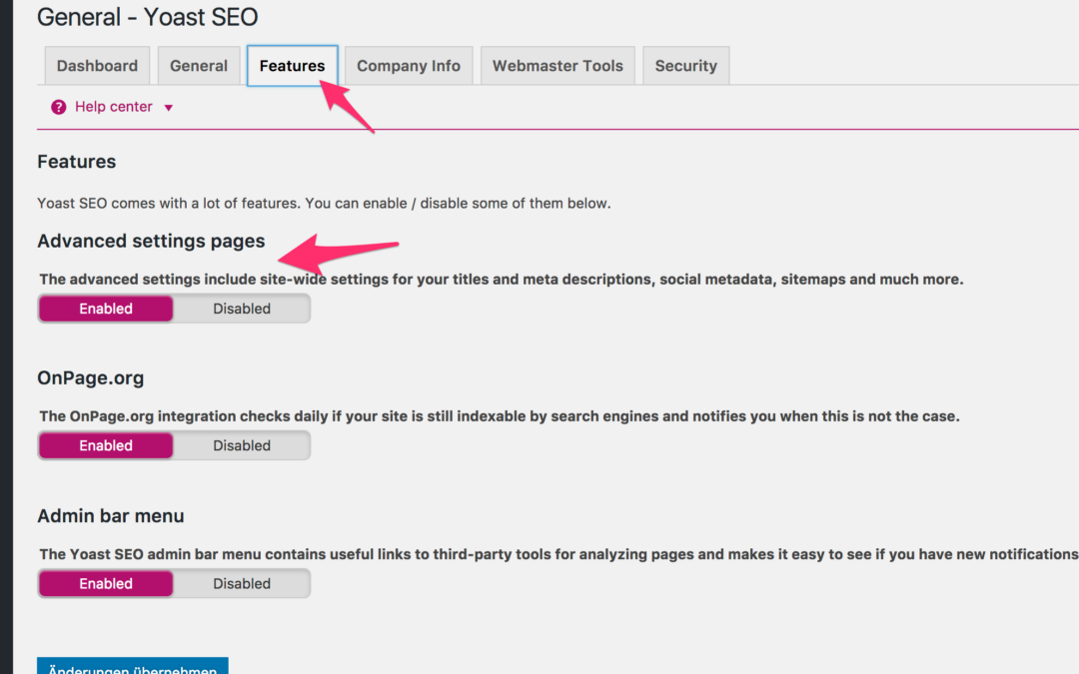Save with the Änderungen übernehmen button

click(x=133, y=666)
